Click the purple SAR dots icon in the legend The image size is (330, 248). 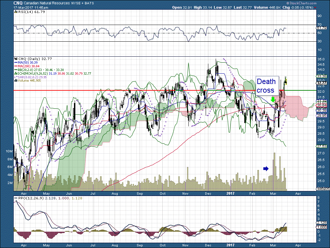tap(16, 77)
